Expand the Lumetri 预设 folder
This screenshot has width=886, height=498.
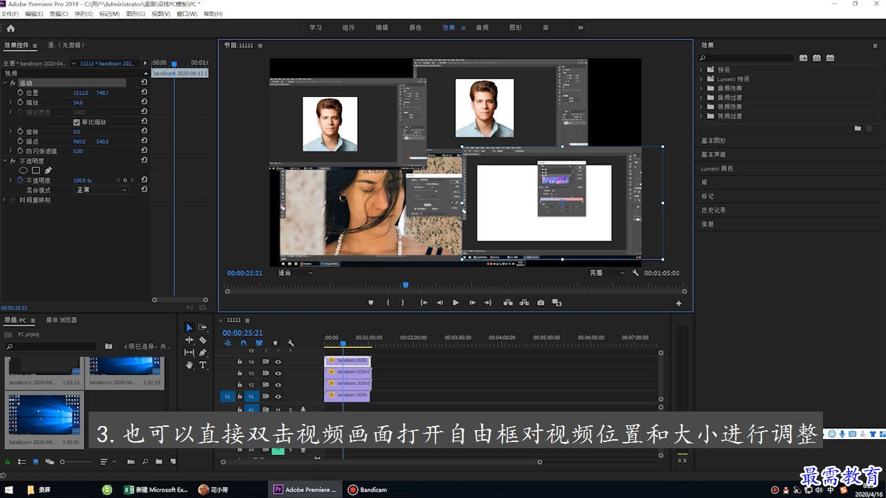click(701, 79)
